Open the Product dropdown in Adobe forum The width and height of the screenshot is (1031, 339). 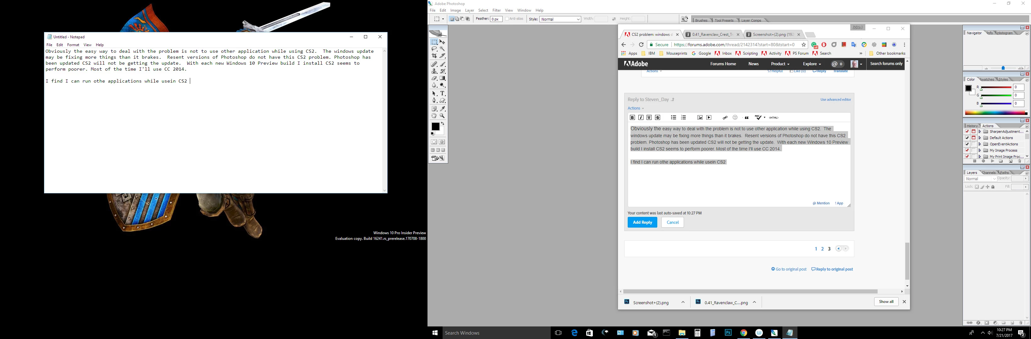pos(780,64)
